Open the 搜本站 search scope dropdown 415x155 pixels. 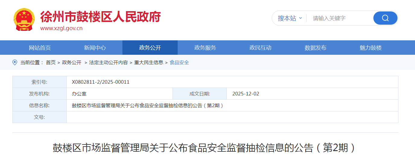coord(290,18)
